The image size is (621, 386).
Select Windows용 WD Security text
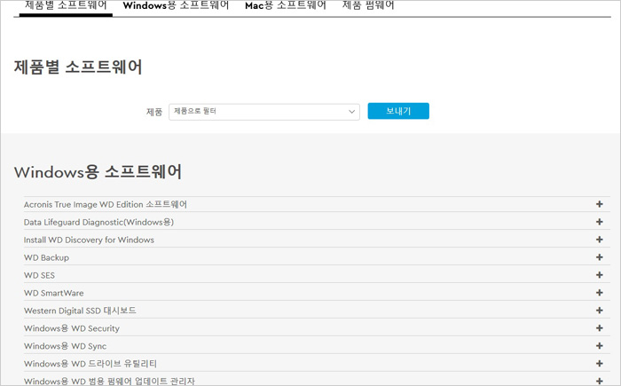tap(72, 328)
